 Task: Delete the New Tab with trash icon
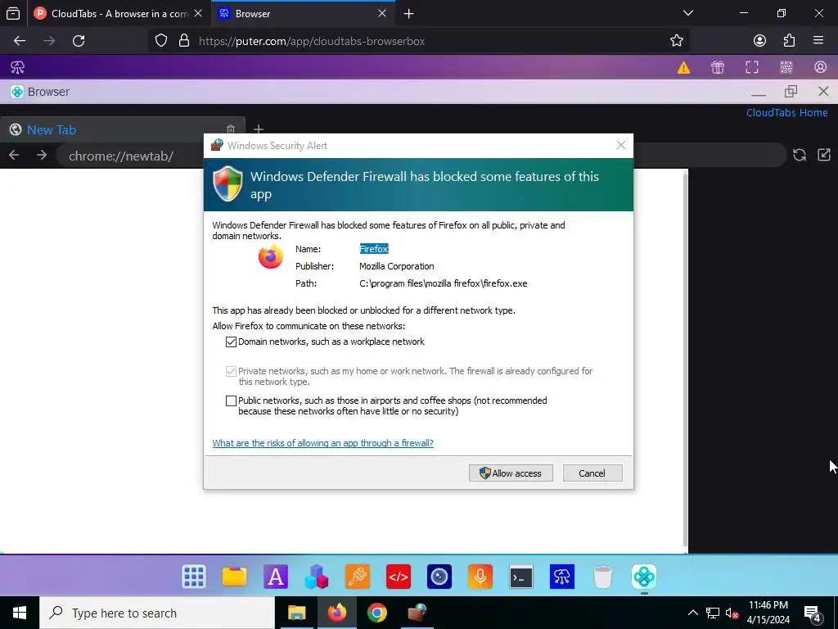[x=230, y=129]
